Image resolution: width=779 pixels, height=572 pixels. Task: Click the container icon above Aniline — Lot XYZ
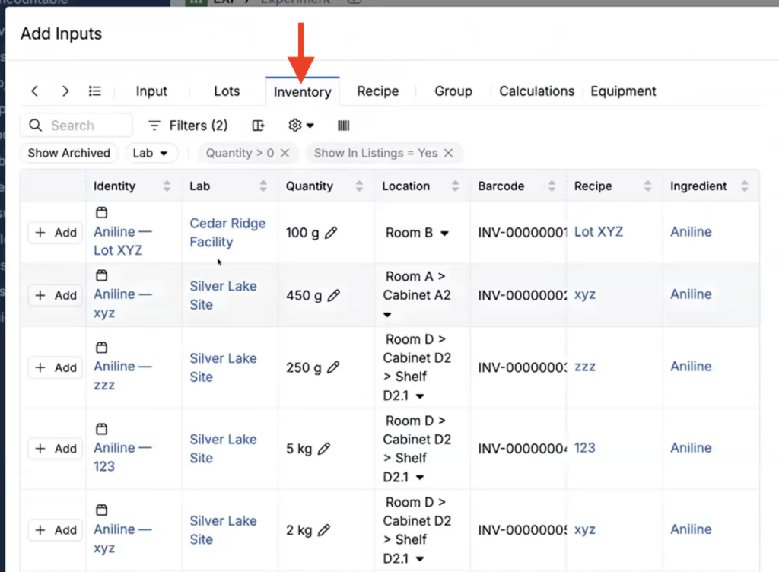(x=101, y=212)
